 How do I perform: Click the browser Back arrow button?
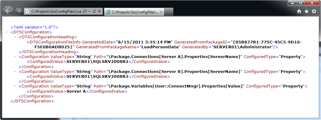coord(9,11)
